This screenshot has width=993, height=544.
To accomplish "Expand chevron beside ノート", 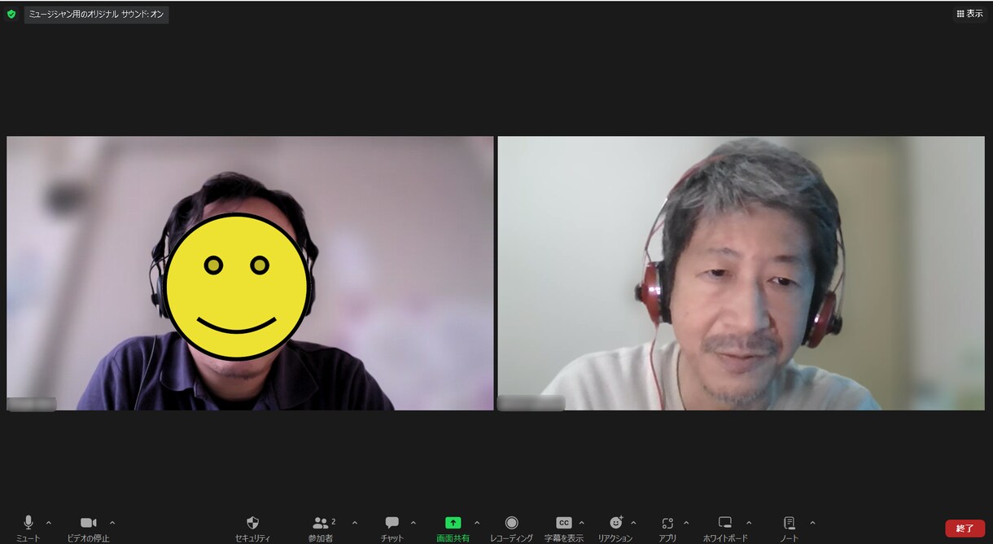I will pyautogui.click(x=812, y=523).
